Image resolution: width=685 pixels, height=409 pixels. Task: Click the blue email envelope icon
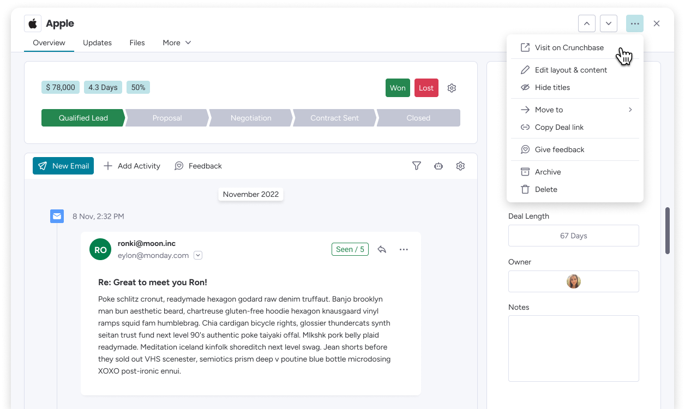[57, 216]
